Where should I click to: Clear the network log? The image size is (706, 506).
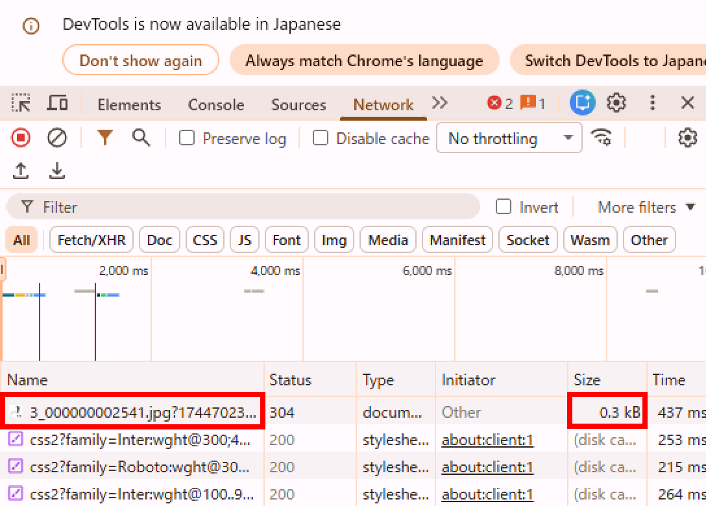pyautogui.click(x=57, y=138)
